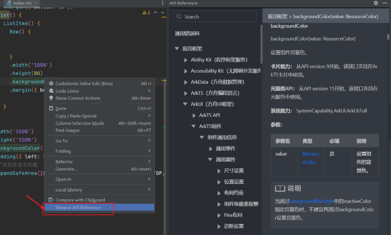The width and height of the screenshot is (391, 235).
Task: Click the Paste clipboard icon
Action: (51, 108)
